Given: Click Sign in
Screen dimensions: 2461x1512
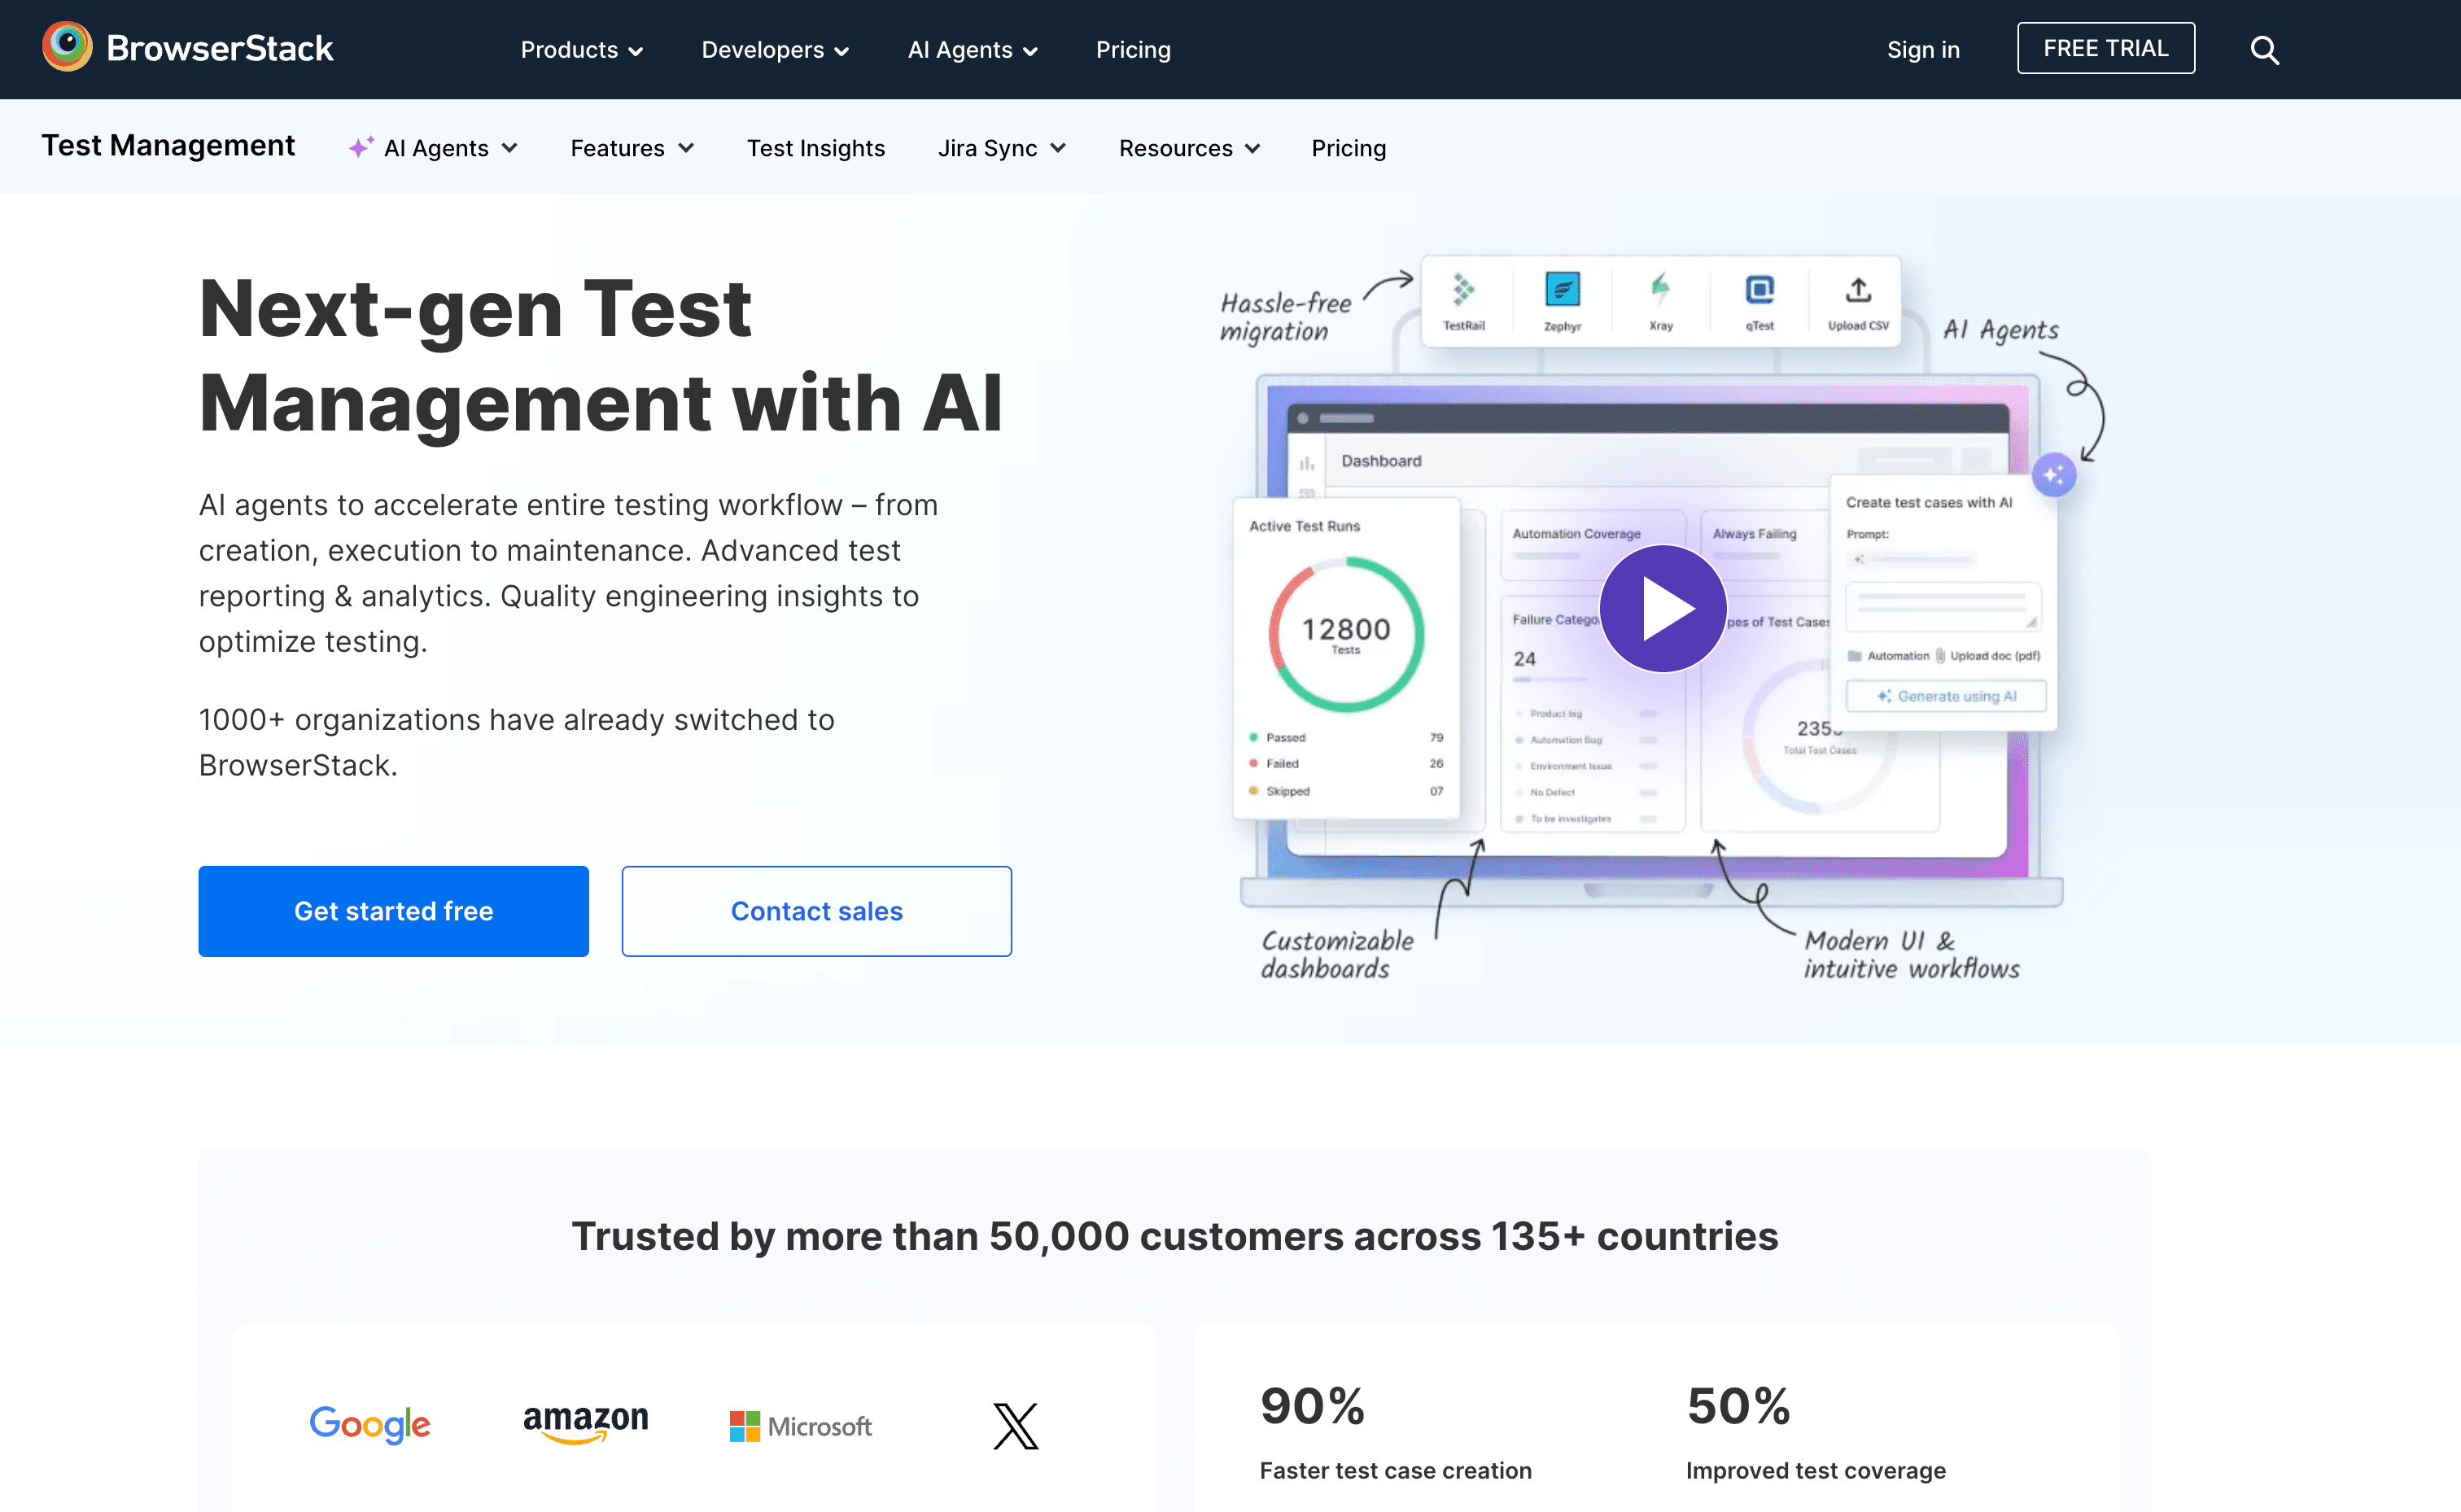Looking at the screenshot, I should [x=1922, y=50].
